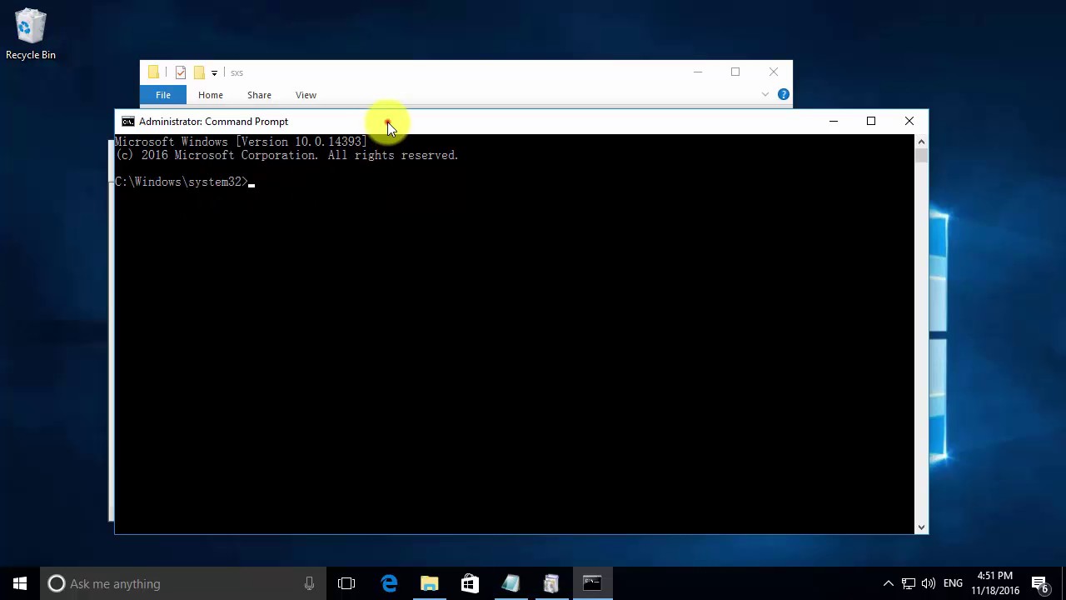Open the View ribbon tab in File Explorer
The width and height of the screenshot is (1066, 600).
coord(306,95)
